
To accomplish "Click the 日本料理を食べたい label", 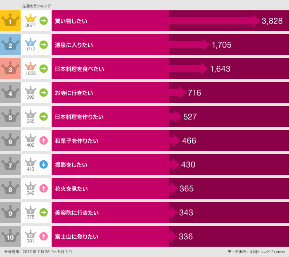I will (x=79, y=69).
